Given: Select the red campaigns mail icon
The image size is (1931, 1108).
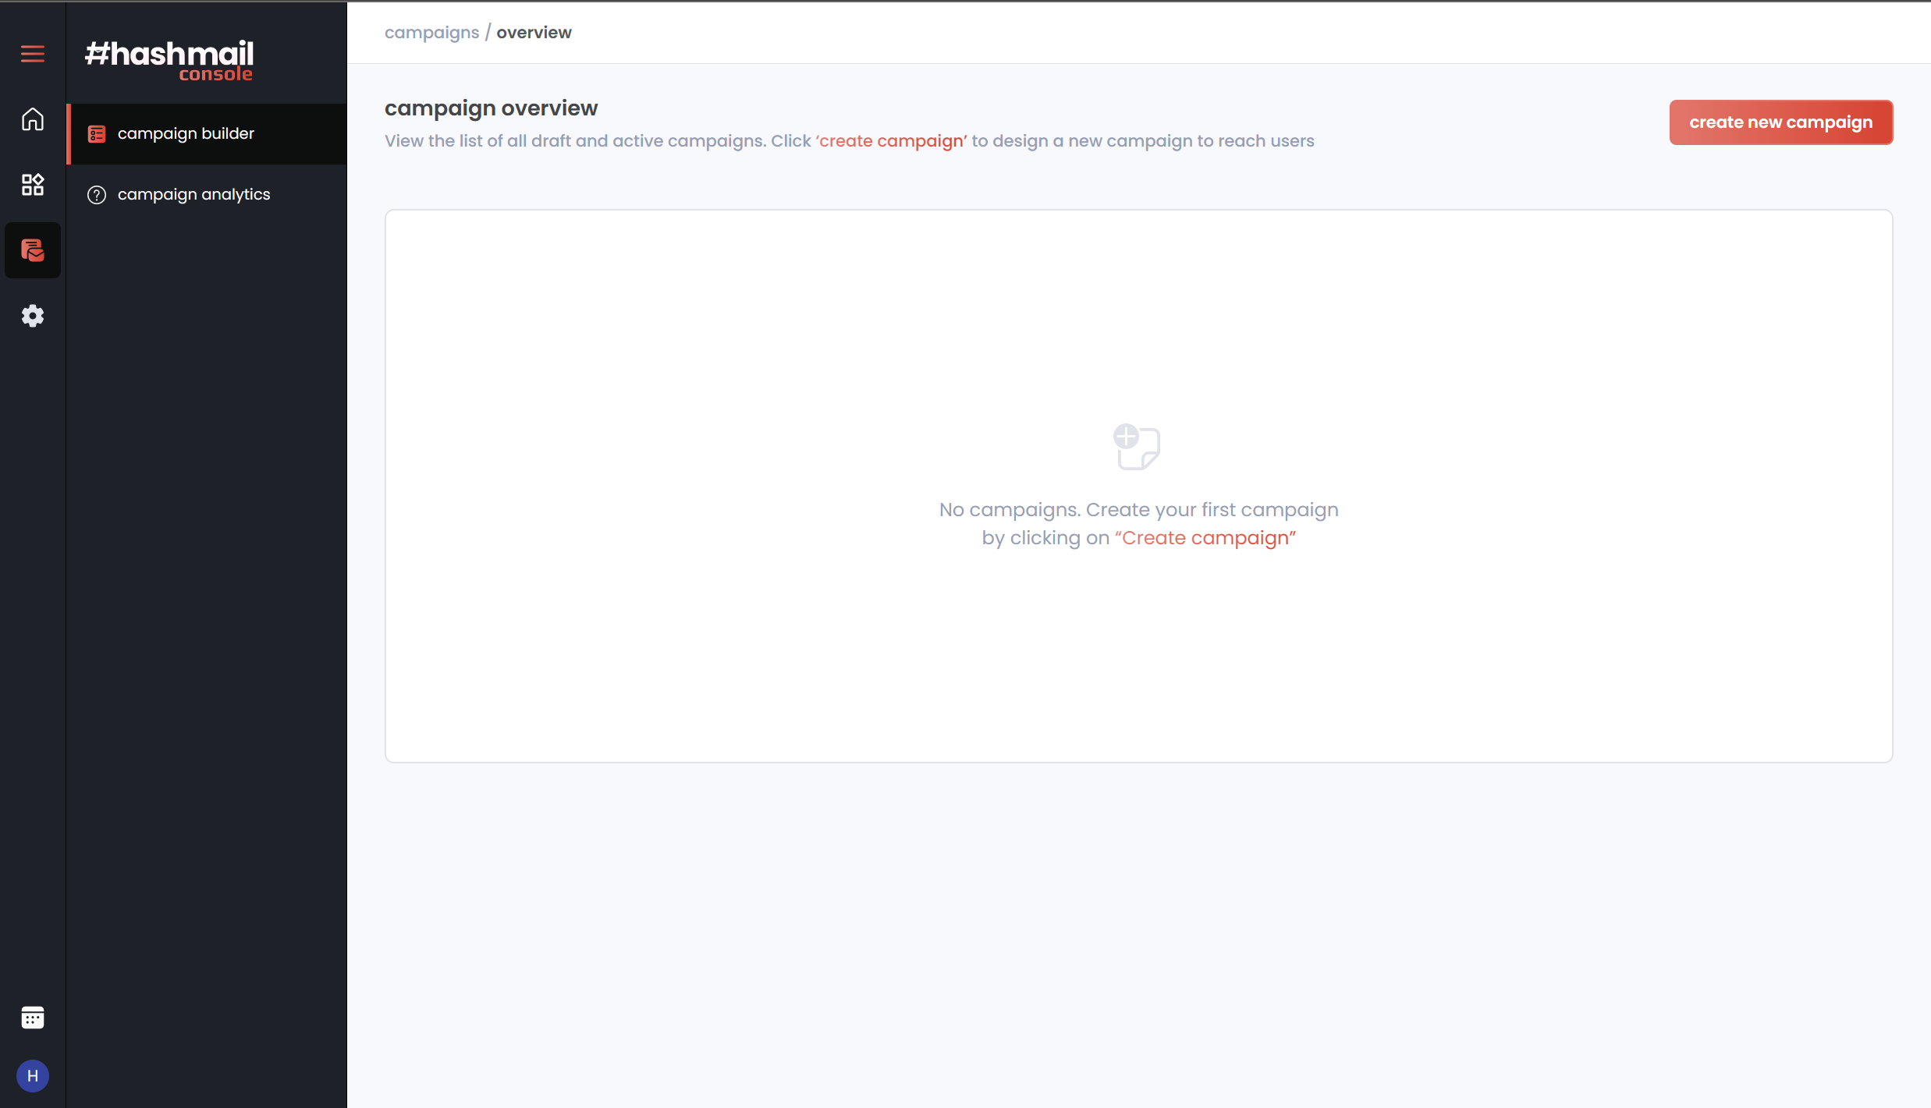Looking at the screenshot, I should 32,250.
